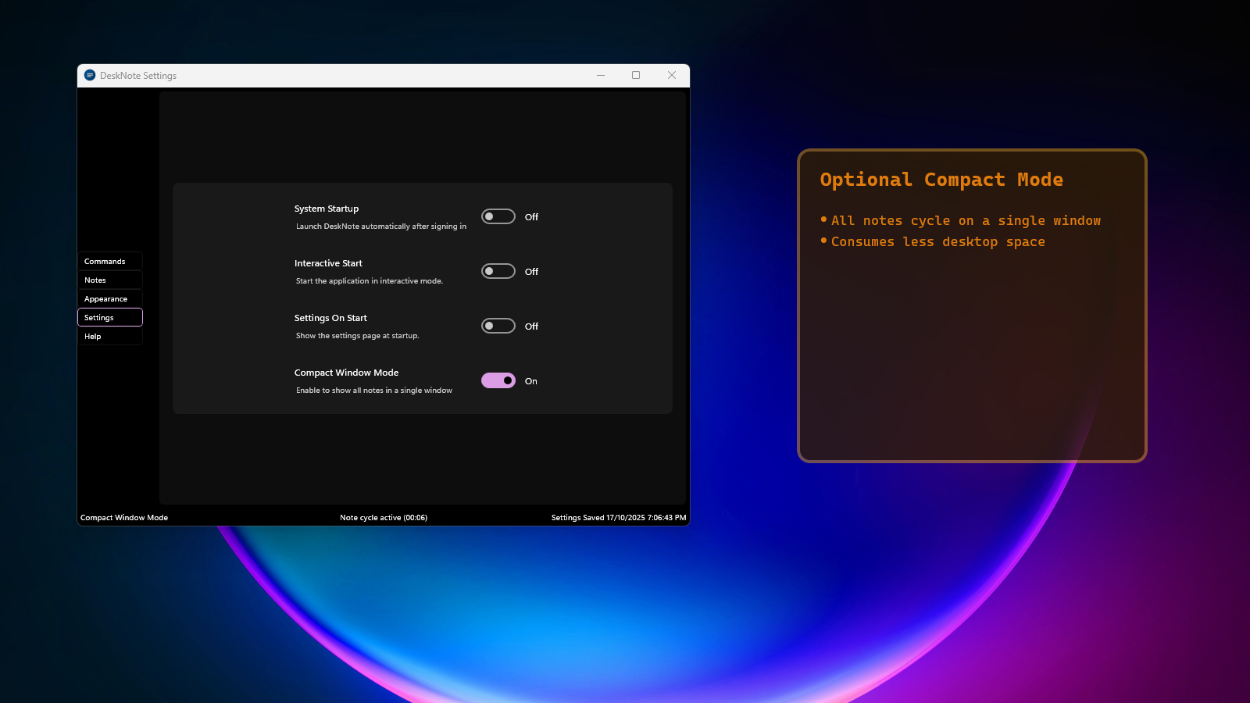1250x703 pixels.
Task: Turn on Interactive Start
Action: (498, 271)
